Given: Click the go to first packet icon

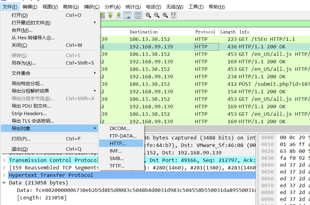Looking at the screenshot, I should pyautogui.click(x=110, y=15).
